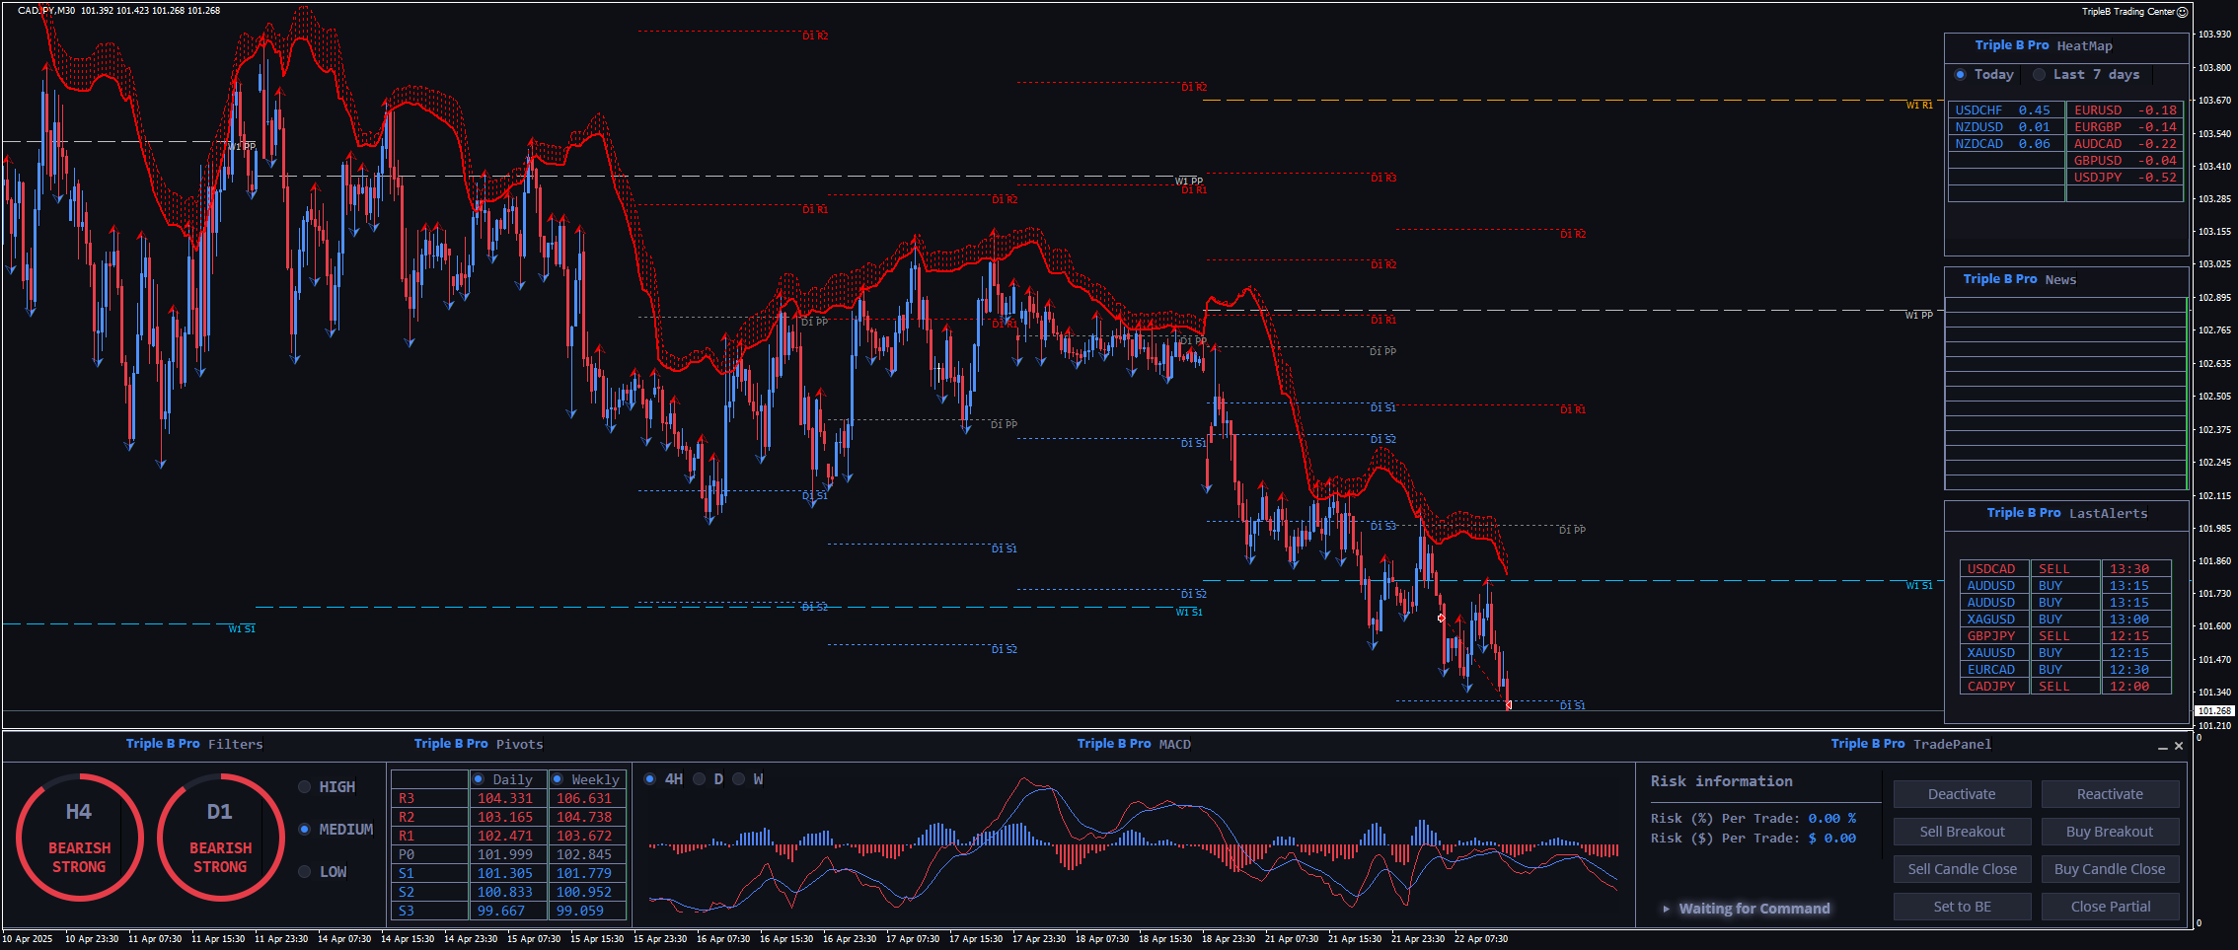The width and height of the screenshot is (2238, 950).
Task: Click the TripleB Trading Center smiley icon
Action: click(2183, 12)
